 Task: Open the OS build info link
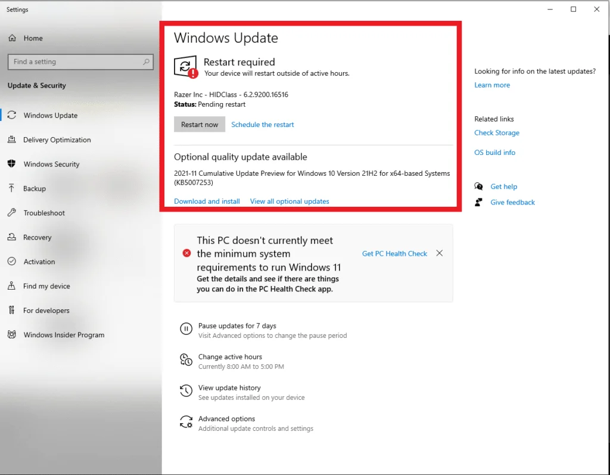point(494,153)
